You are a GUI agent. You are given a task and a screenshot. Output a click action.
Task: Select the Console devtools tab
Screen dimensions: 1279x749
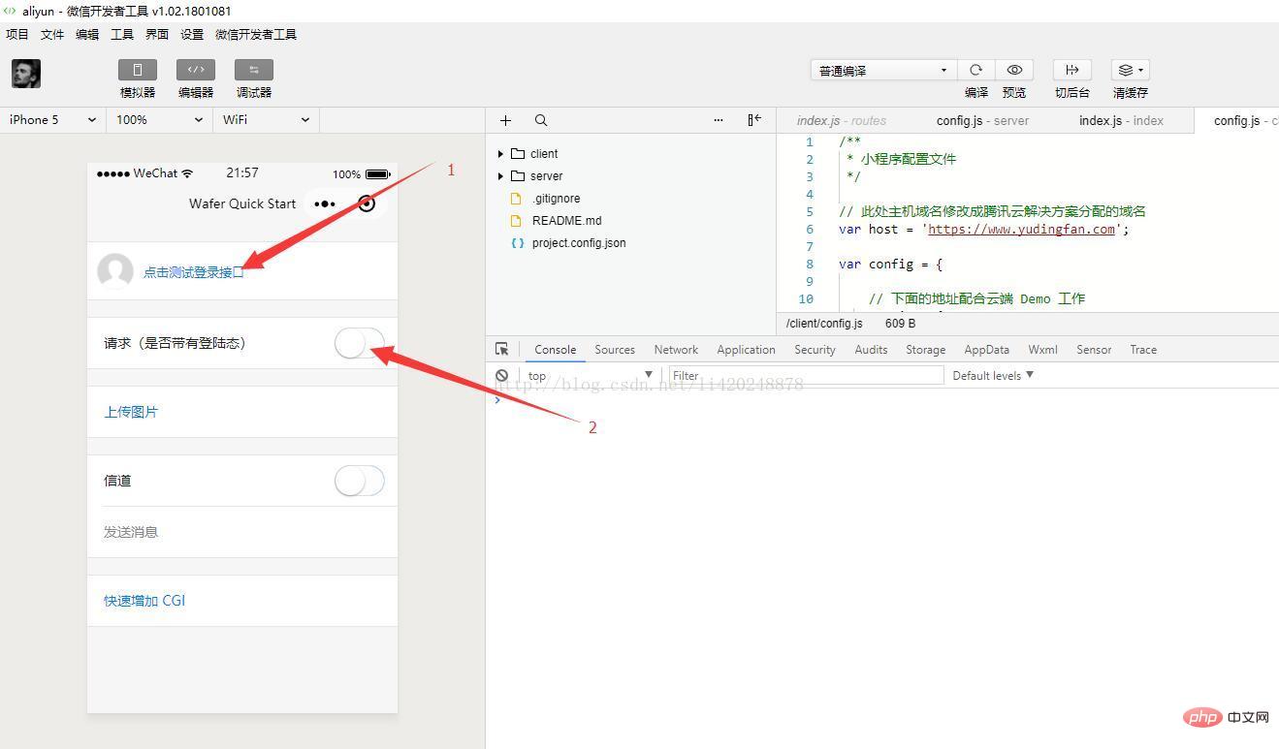[556, 350]
